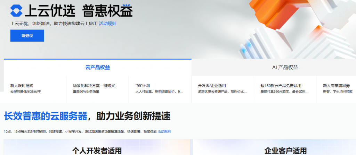Open 活动规则 link beside the banner subtitle
This screenshot has width=356, height=155.
click(x=107, y=24)
